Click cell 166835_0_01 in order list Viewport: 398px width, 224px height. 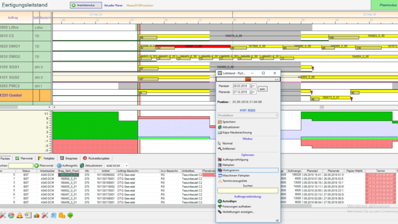(x=69, y=187)
